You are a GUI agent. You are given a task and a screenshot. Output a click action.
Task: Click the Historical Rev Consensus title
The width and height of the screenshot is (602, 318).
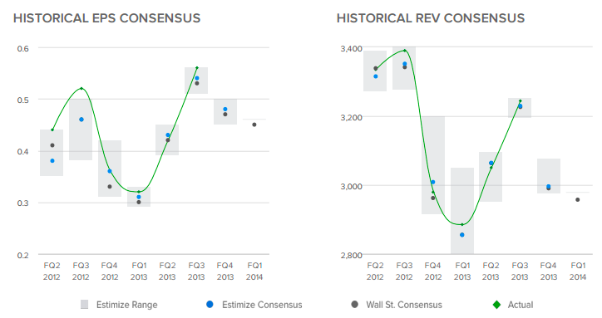pos(431,18)
